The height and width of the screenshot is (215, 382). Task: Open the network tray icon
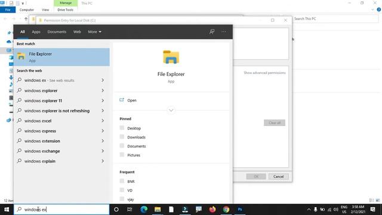click(x=329, y=210)
